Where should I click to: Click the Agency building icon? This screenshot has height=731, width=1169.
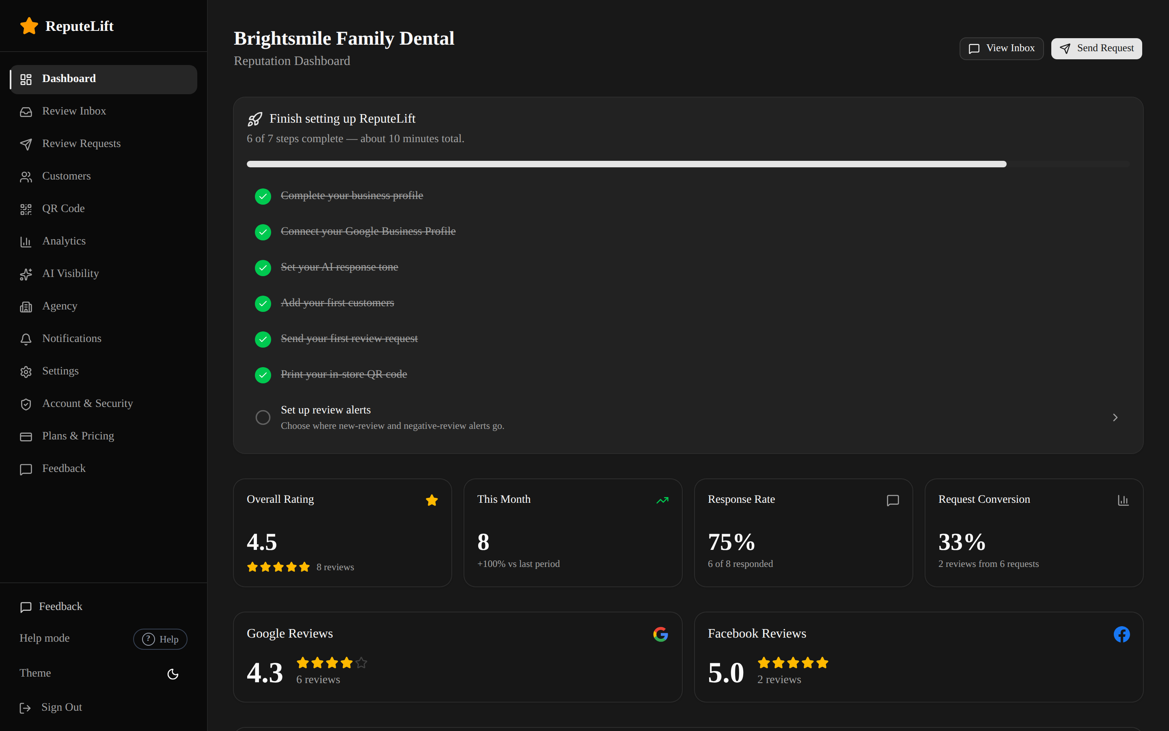[x=26, y=307]
